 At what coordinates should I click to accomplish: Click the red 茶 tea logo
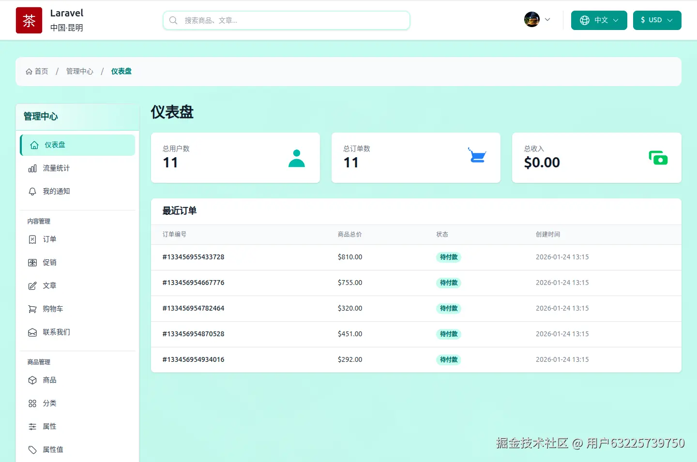(29, 20)
